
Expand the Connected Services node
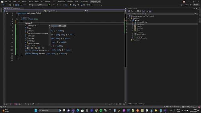pos(133,22)
